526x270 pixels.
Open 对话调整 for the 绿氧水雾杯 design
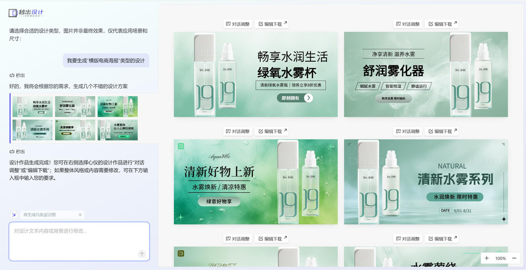coord(238,24)
